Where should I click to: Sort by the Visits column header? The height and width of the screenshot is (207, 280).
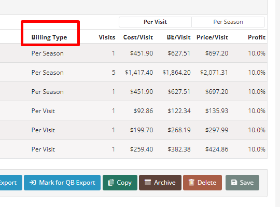(107, 37)
